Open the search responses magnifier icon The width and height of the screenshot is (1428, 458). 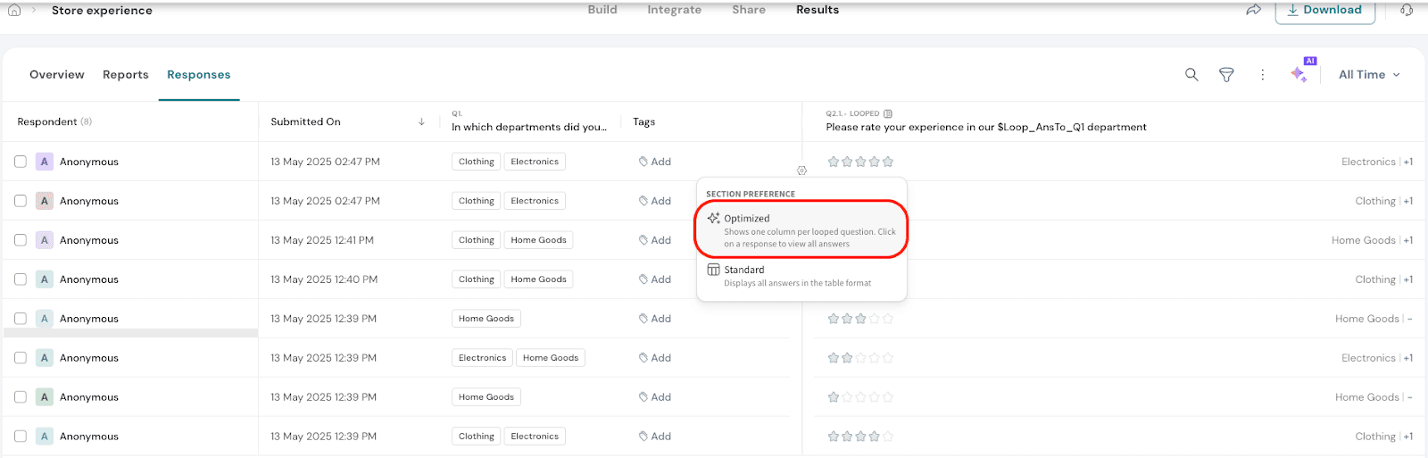click(x=1191, y=75)
